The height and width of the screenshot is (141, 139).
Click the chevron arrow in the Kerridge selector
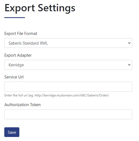pyautogui.click(x=129, y=65)
